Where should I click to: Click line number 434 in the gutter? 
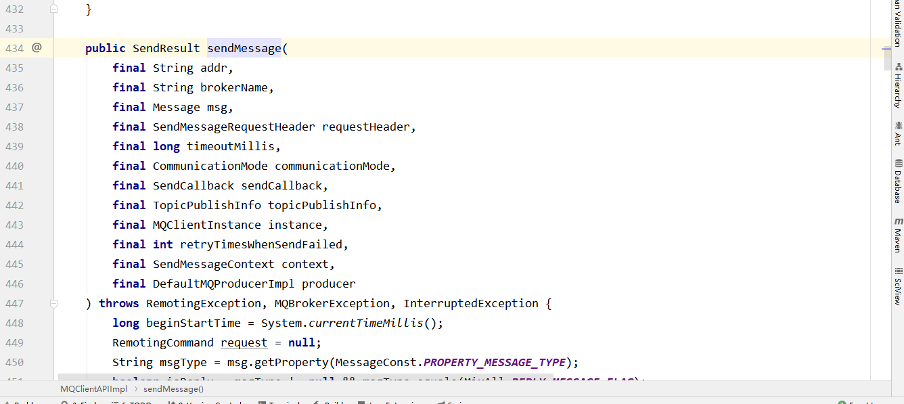[14, 48]
